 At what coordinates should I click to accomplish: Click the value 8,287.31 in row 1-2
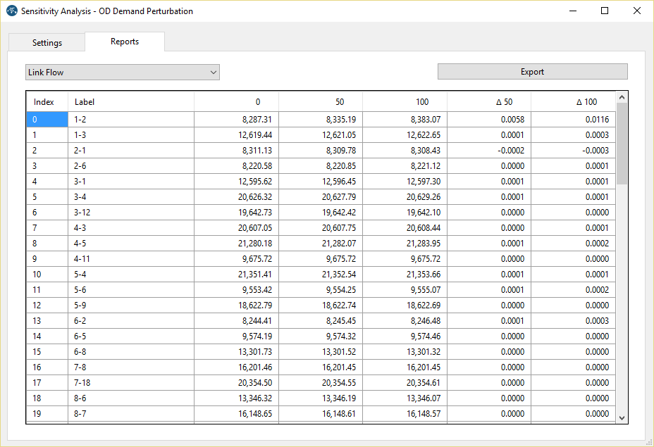click(x=236, y=120)
